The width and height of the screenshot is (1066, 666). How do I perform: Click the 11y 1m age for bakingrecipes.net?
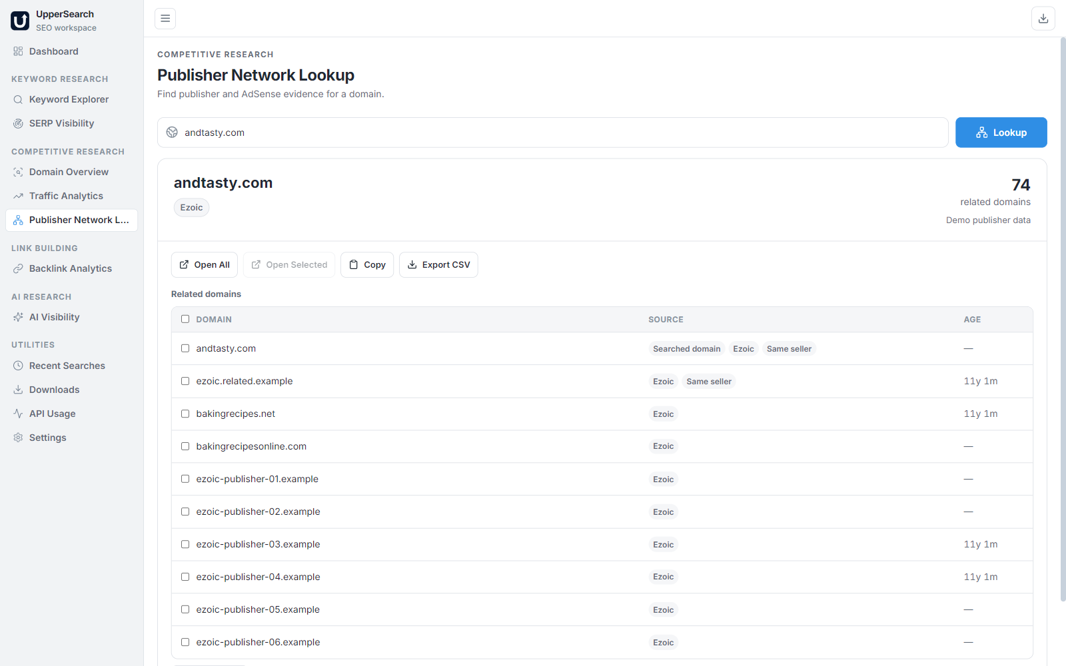coord(981,414)
